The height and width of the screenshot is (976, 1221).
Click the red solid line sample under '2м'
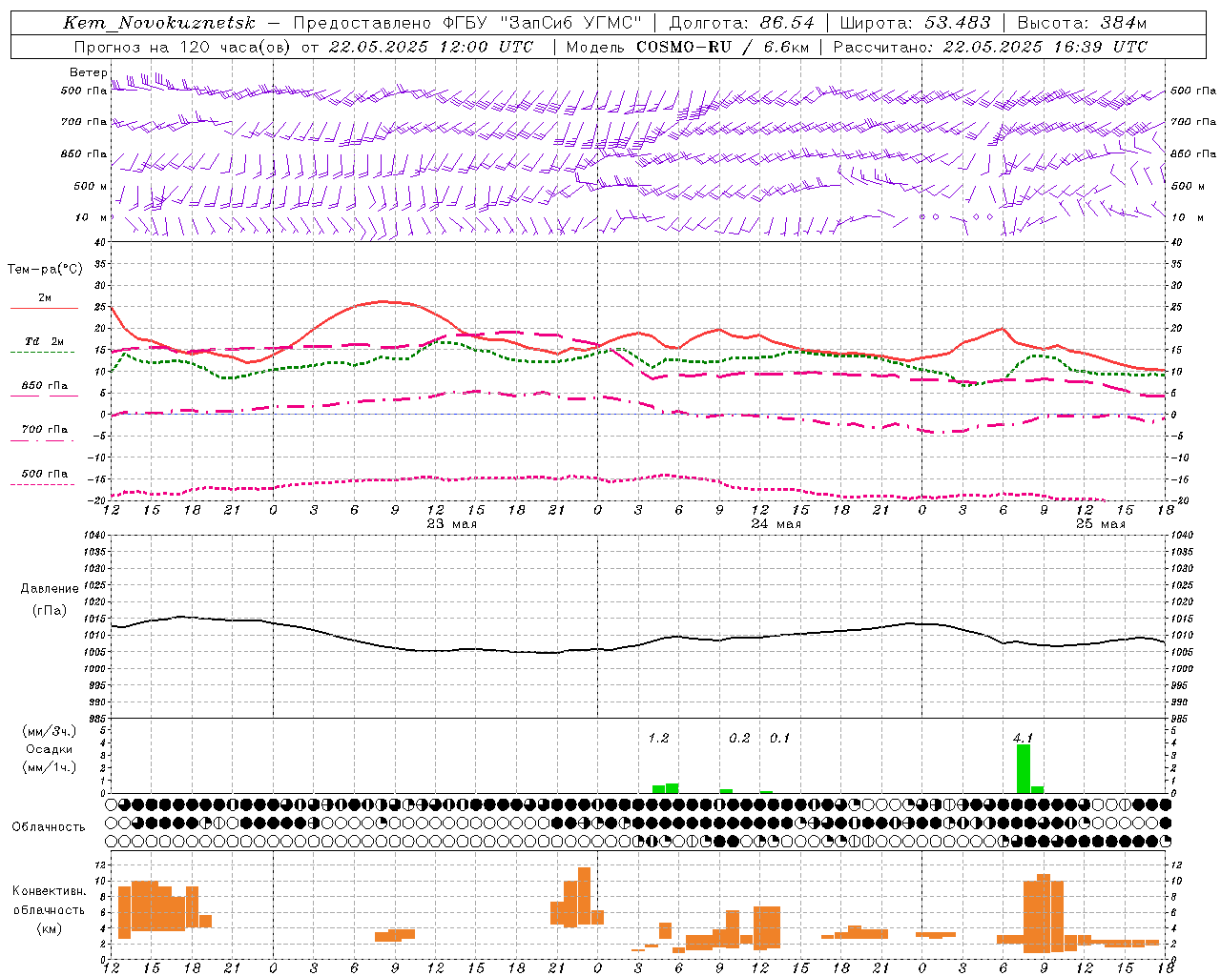tap(45, 309)
